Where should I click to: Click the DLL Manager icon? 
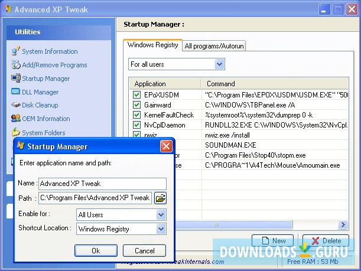coord(15,92)
